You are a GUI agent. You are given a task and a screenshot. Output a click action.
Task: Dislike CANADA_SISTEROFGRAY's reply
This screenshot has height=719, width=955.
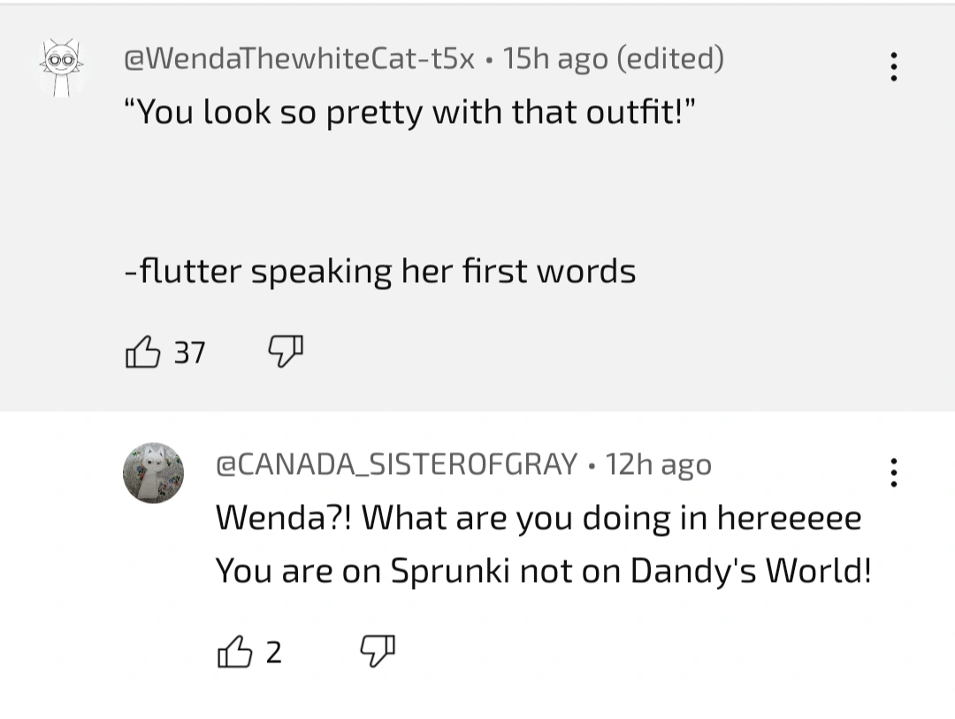click(x=378, y=653)
